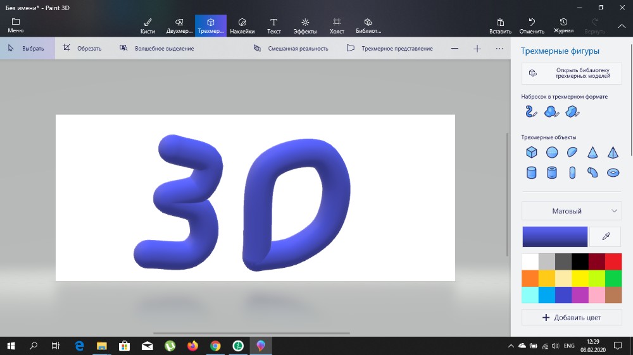Open the ENG language indicator

point(569,346)
